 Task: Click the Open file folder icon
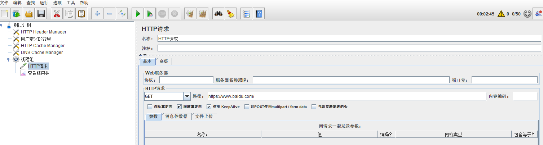[x=29, y=14]
